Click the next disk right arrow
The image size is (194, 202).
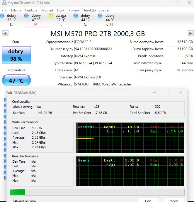click(x=190, y=33)
